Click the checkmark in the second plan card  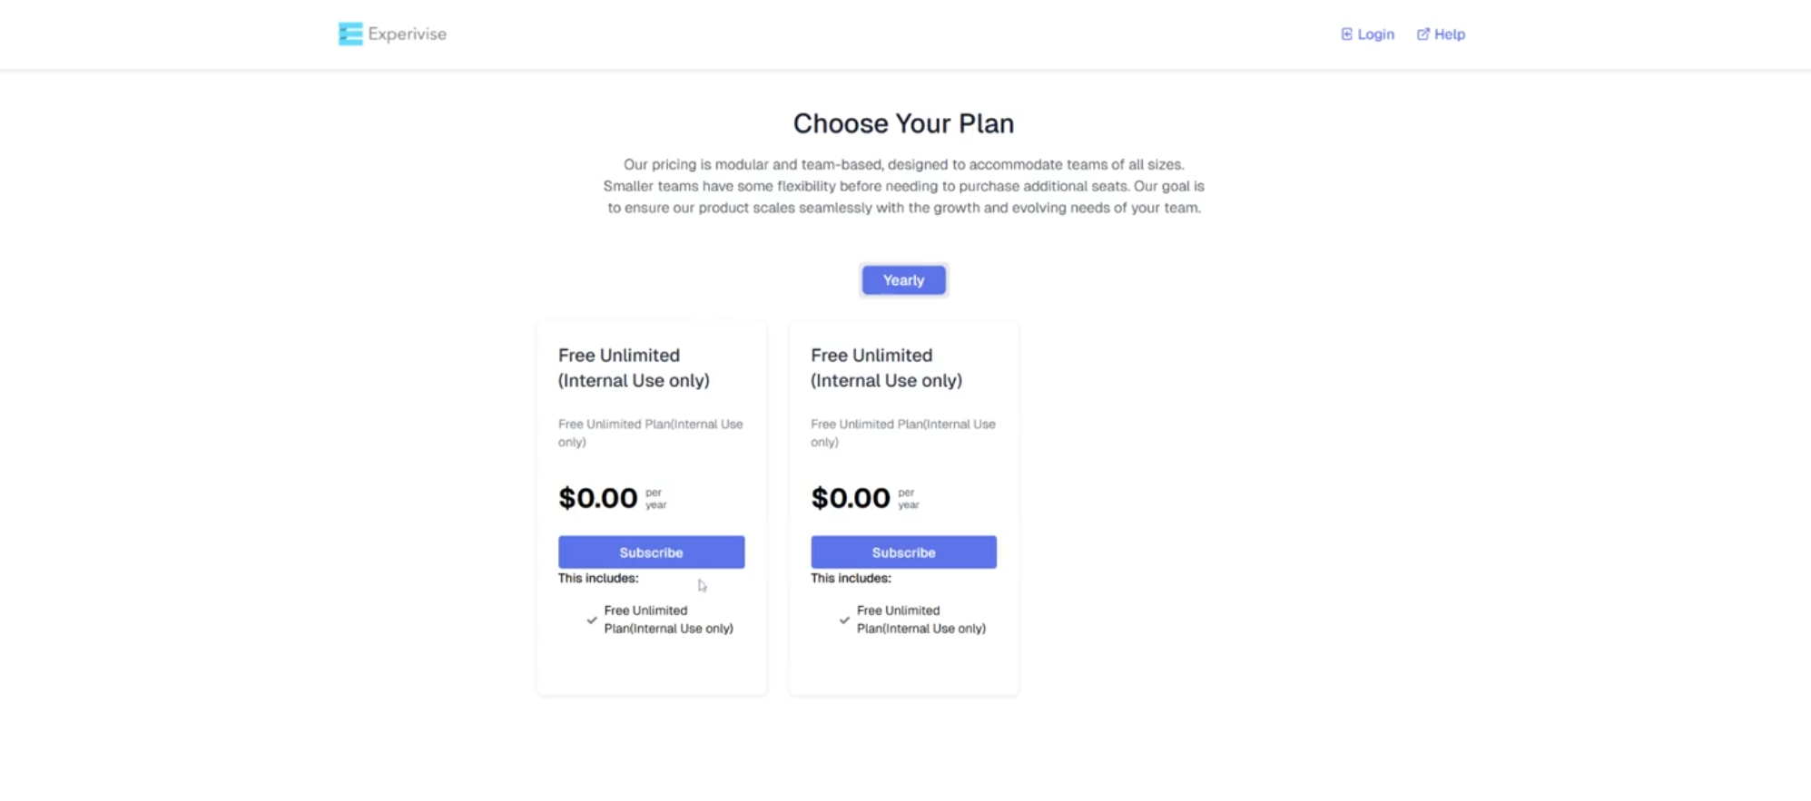(x=844, y=620)
